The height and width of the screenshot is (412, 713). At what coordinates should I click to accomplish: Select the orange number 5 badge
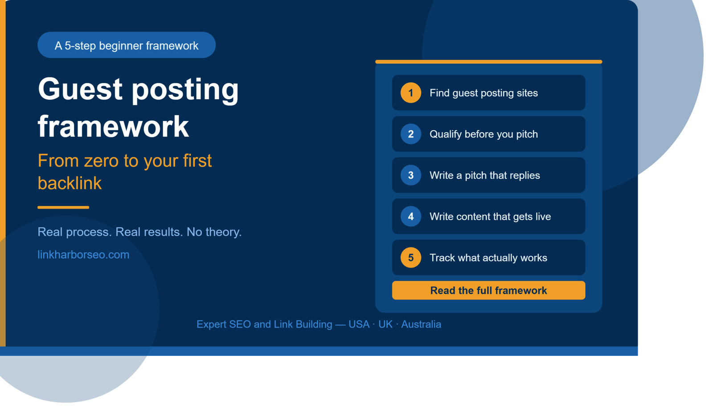click(410, 258)
